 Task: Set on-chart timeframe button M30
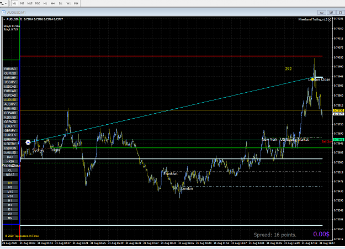click(x=10, y=196)
